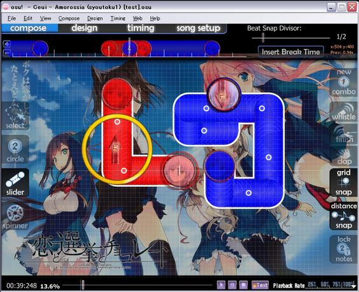This screenshot has width=359, height=292.
Task: Click the current time display 00:39:248
Action: 22,286
